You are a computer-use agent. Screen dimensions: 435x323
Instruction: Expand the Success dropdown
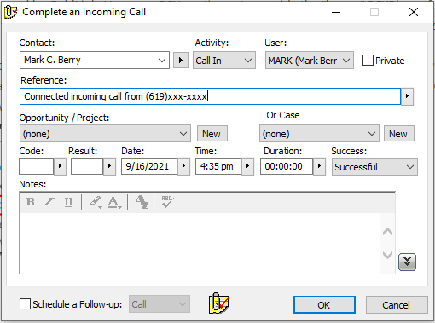[x=374, y=167]
